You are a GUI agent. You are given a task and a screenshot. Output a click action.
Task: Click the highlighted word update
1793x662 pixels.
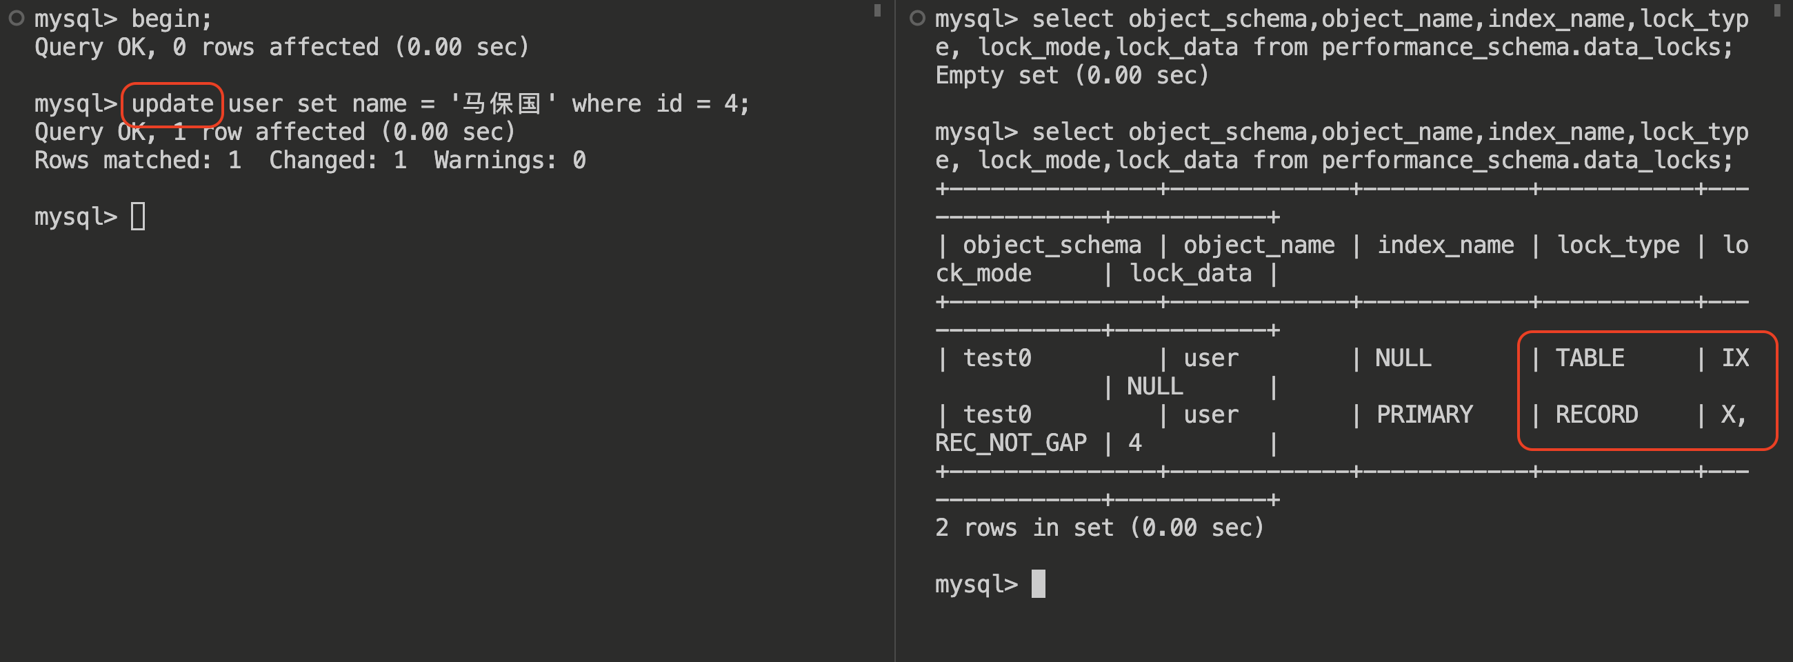click(x=172, y=104)
